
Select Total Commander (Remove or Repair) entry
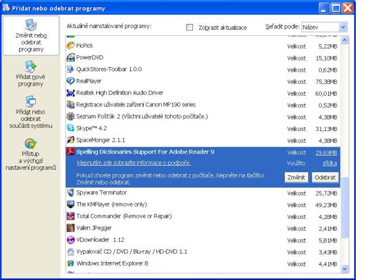124,216
